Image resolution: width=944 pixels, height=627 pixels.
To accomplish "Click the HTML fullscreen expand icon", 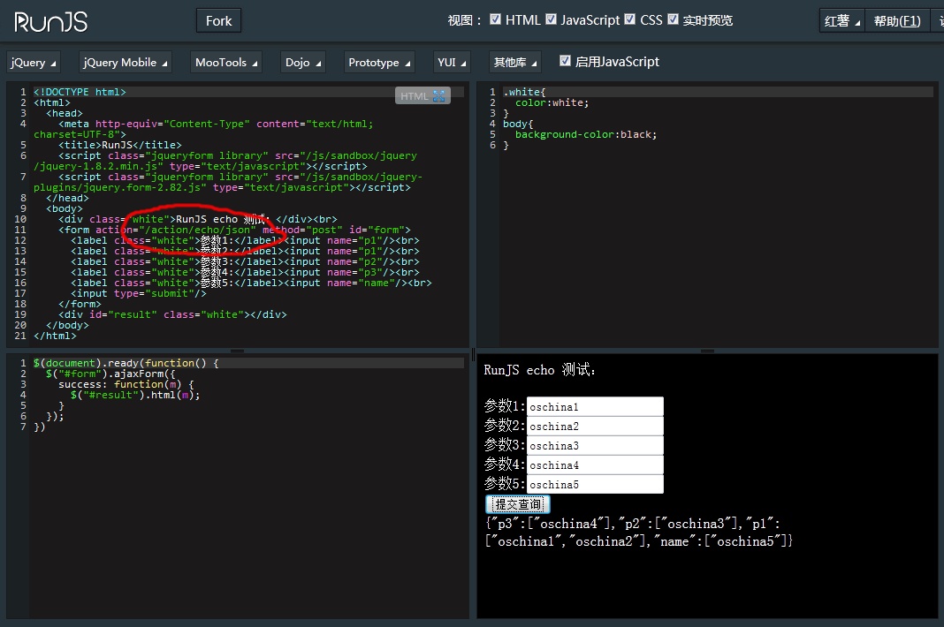I will pos(438,95).
